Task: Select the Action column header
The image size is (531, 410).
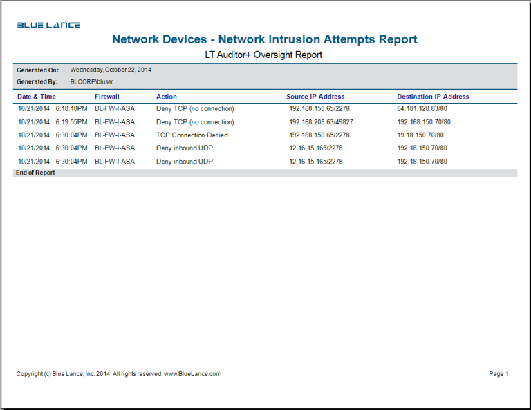Action: coord(167,97)
